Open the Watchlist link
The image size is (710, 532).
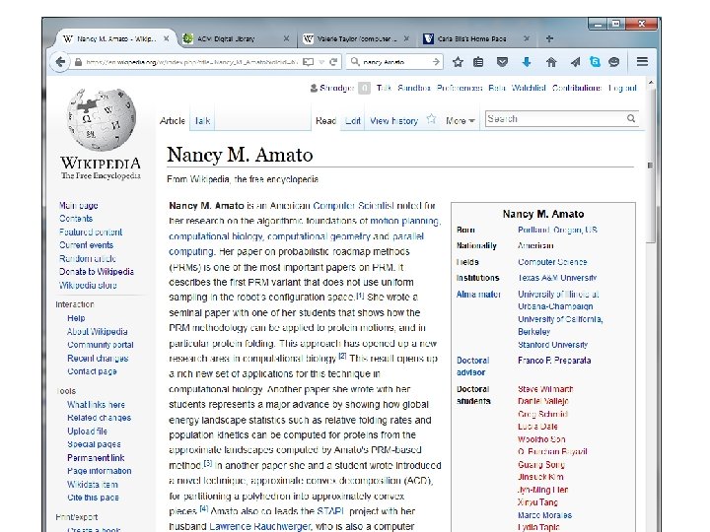tap(529, 88)
